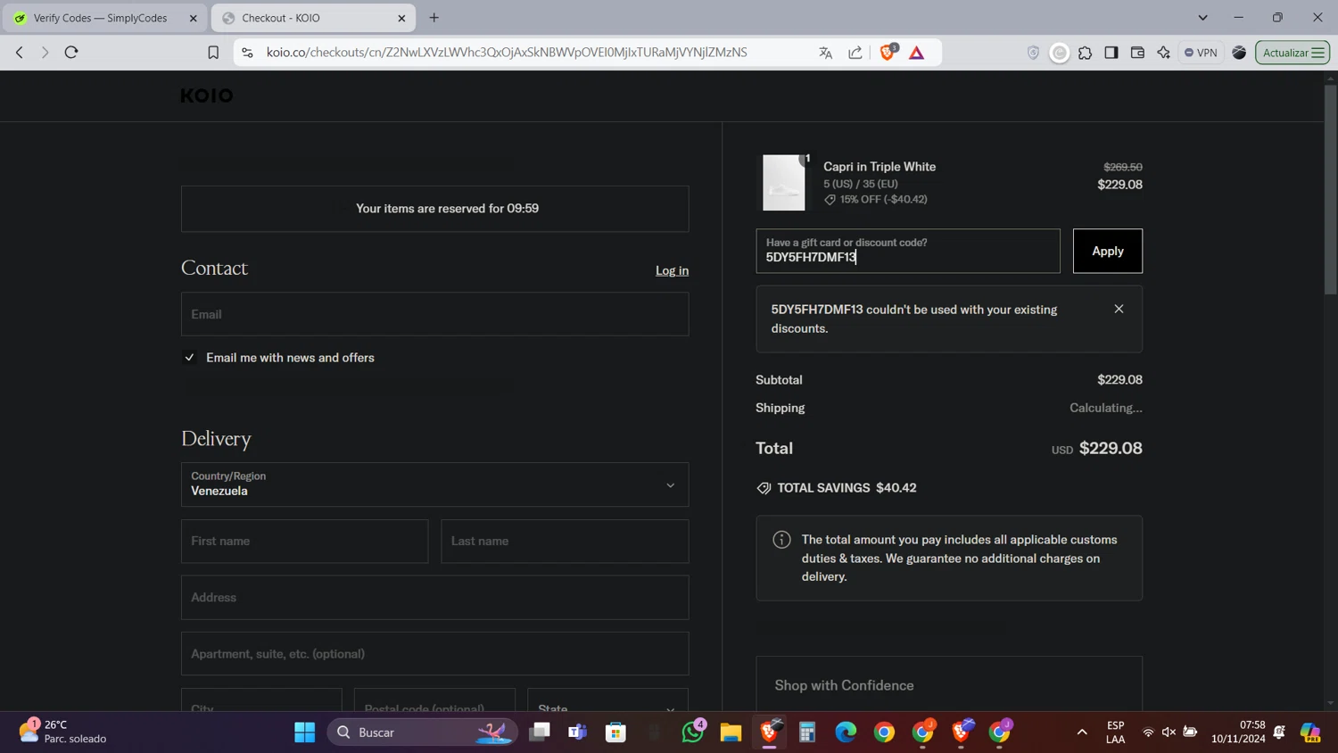Viewport: 1338px width, 753px height.
Task: Open extensions puzzle icon
Action: 1086,53
